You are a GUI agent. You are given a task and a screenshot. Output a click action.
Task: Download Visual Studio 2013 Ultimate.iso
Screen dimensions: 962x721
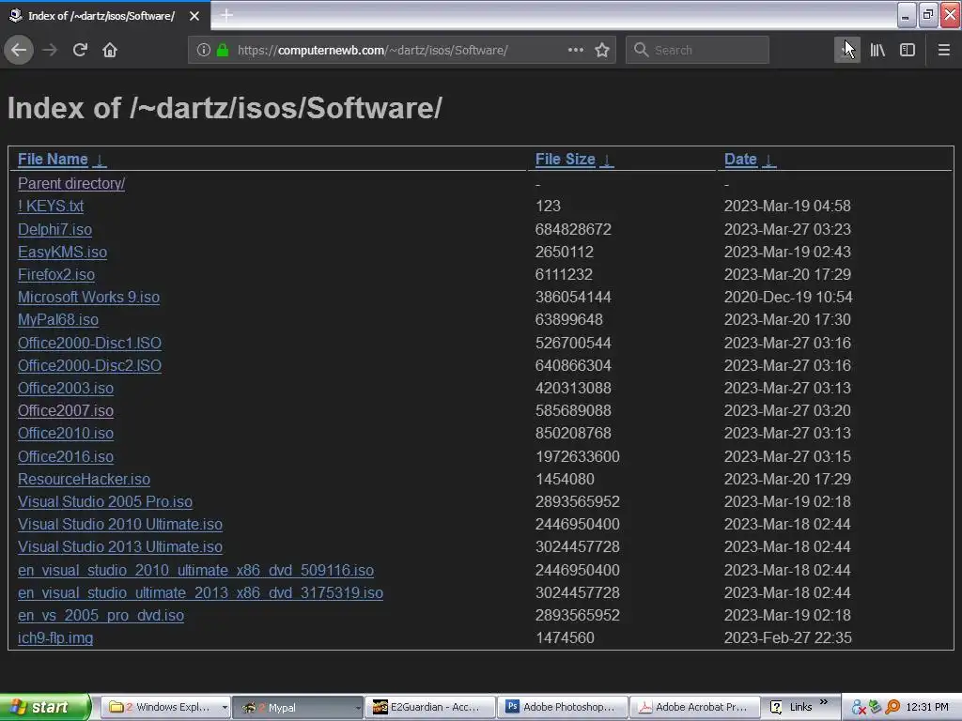(120, 547)
